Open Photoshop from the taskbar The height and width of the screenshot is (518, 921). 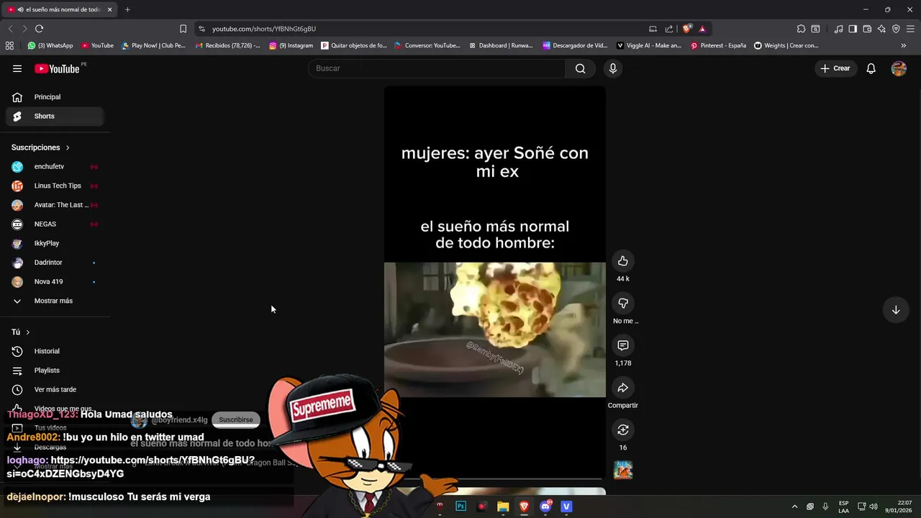460,506
